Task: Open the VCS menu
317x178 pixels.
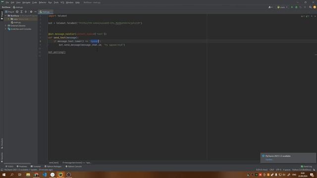Action: point(62,2)
